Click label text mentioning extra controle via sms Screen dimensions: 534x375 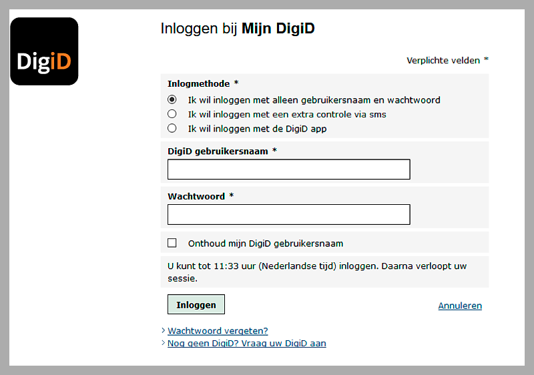pos(287,114)
